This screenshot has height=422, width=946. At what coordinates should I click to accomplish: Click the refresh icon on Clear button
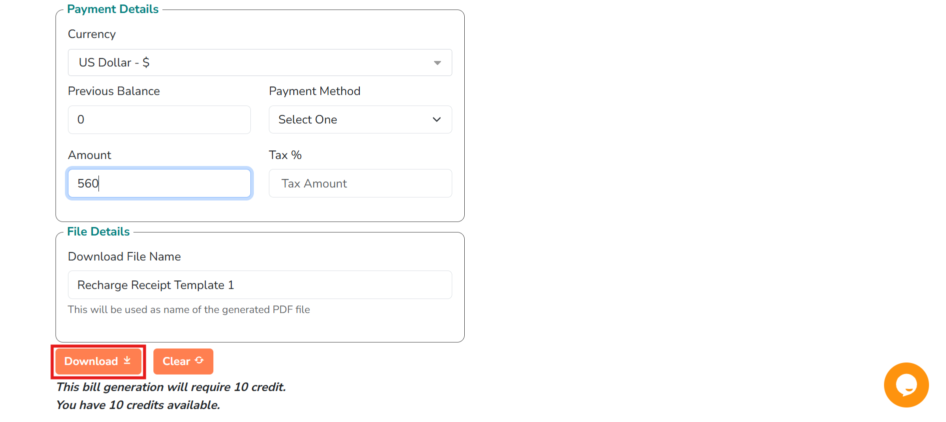(x=199, y=360)
